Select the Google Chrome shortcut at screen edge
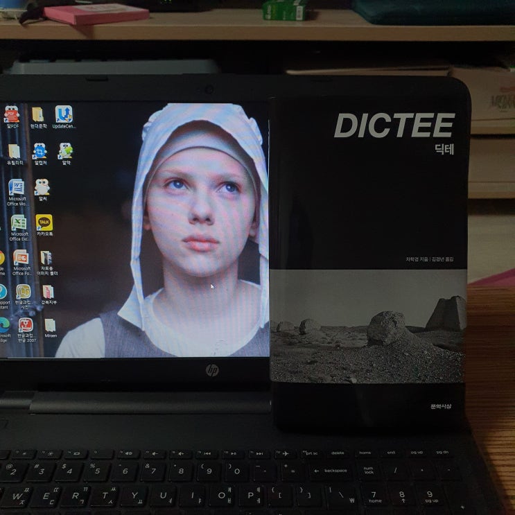This screenshot has height=515, width=515. [x=2, y=263]
